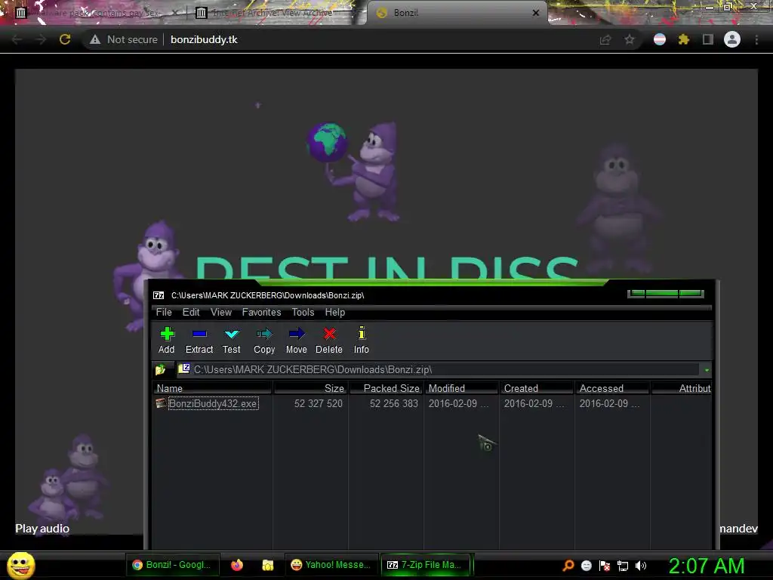Switch to 7-Zip File Manager taskbar item

click(425, 565)
